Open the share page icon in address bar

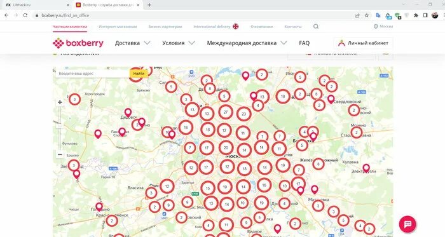[357, 15]
